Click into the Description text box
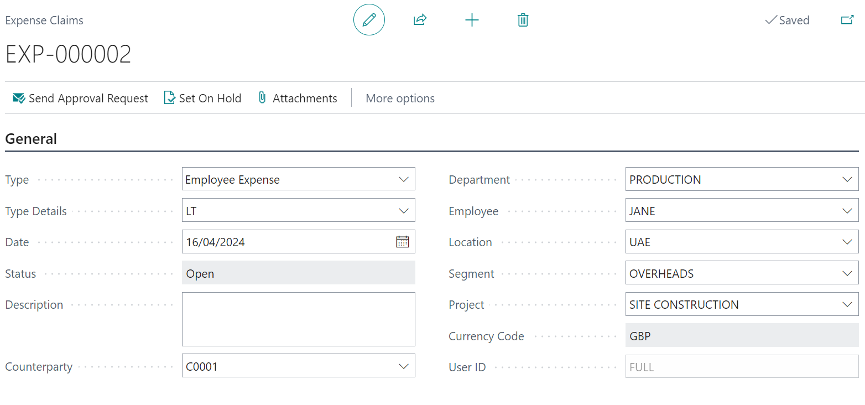 (298, 319)
